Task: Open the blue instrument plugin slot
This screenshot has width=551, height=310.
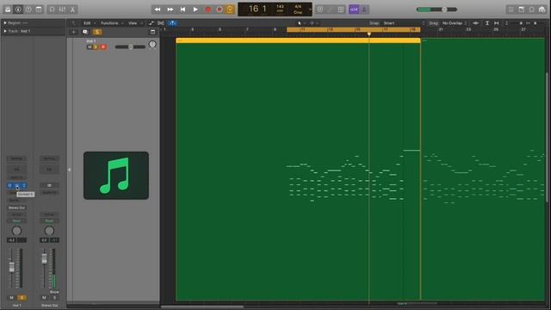Action: tap(16, 185)
